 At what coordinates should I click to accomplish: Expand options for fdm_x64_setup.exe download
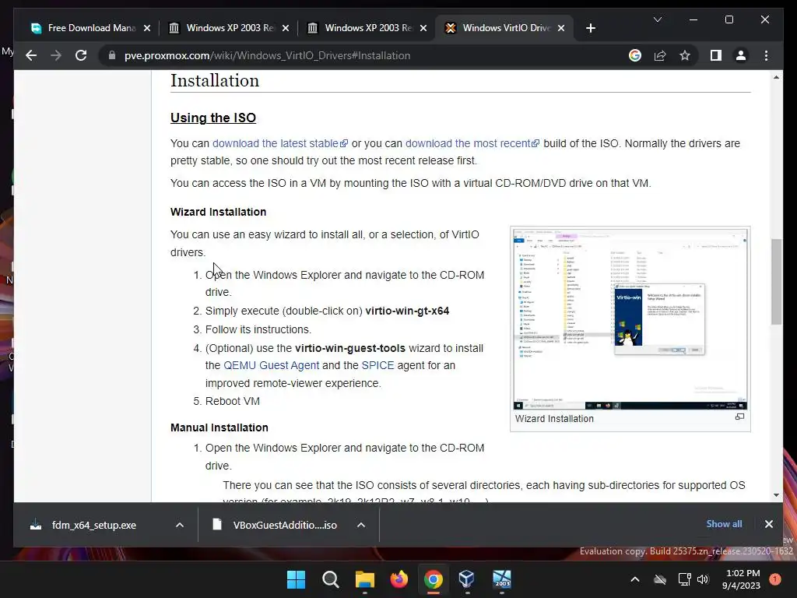pyautogui.click(x=180, y=525)
